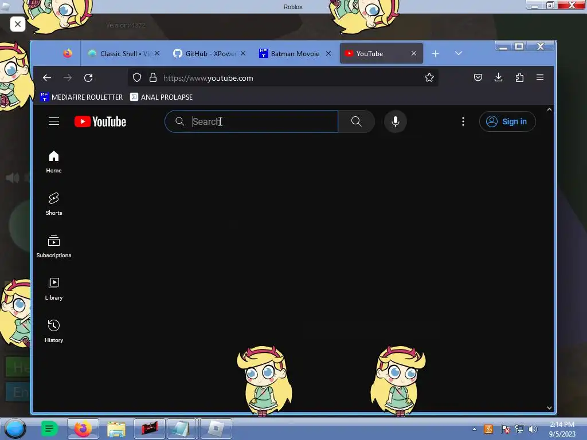The height and width of the screenshot is (440, 587).
Task: Close the Batman Movoie tab
Action: 328,53
